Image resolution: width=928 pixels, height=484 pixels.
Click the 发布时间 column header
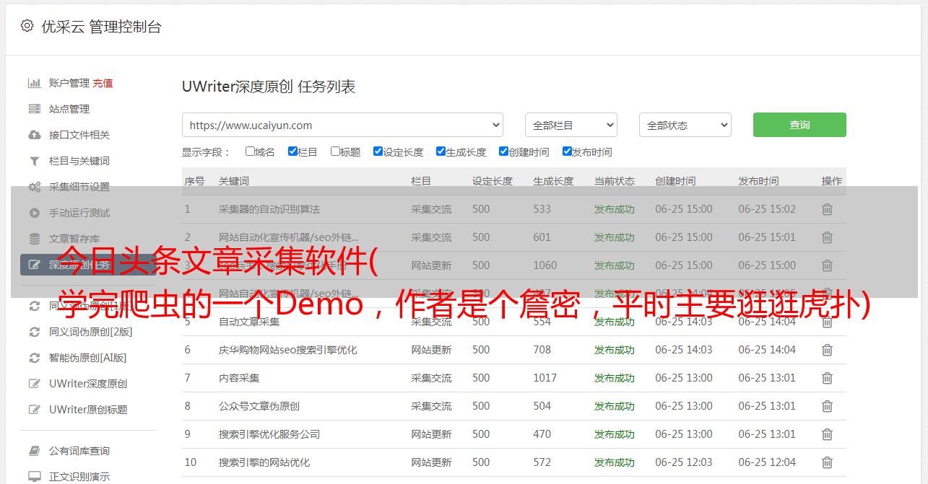click(x=758, y=181)
